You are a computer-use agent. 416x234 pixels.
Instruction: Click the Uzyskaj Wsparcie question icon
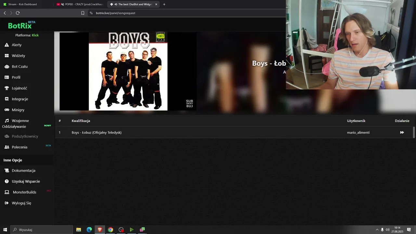point(6,181)
